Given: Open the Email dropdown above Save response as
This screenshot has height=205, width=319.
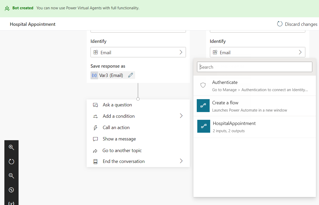Looking at the screenshot, I should pos(138,52).
